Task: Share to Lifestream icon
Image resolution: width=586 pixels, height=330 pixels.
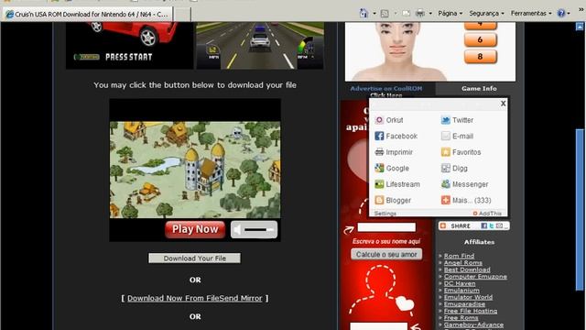Action: point(379,184)
